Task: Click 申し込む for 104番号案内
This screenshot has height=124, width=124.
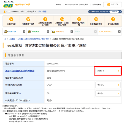Action: [108, 85]
